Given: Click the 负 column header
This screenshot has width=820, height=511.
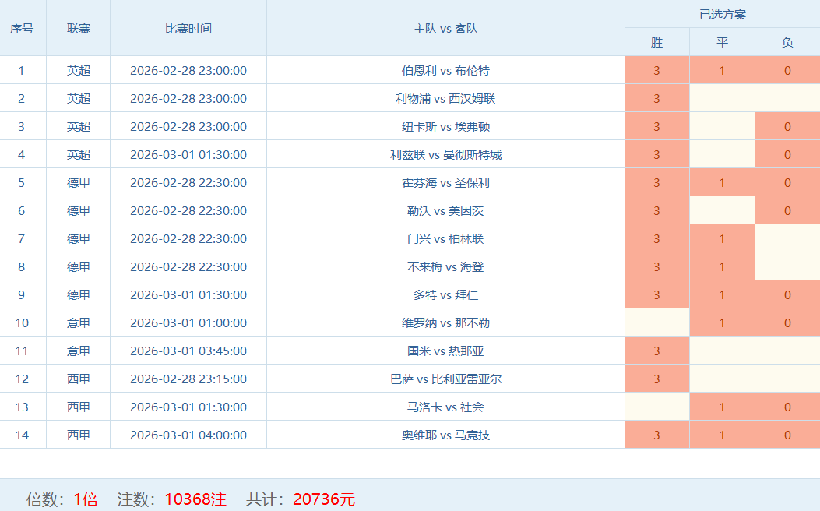Looking at the screenshot, I should pyautogui.click(x=787, y=43).
